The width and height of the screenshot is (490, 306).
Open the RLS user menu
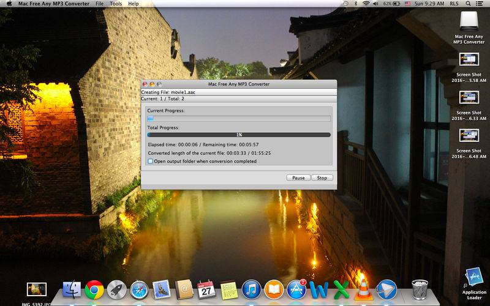click(454, 4)
